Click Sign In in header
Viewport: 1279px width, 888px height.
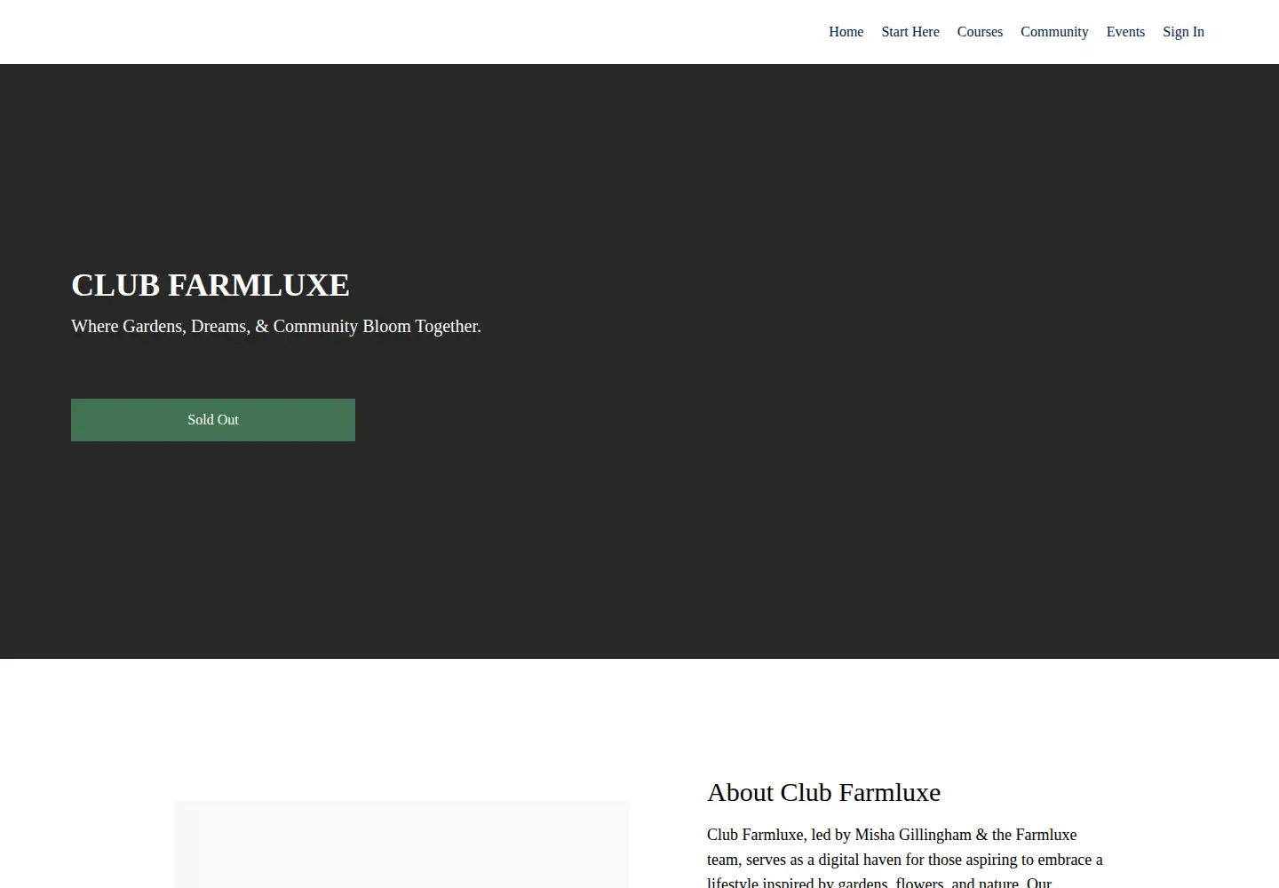1183,32
